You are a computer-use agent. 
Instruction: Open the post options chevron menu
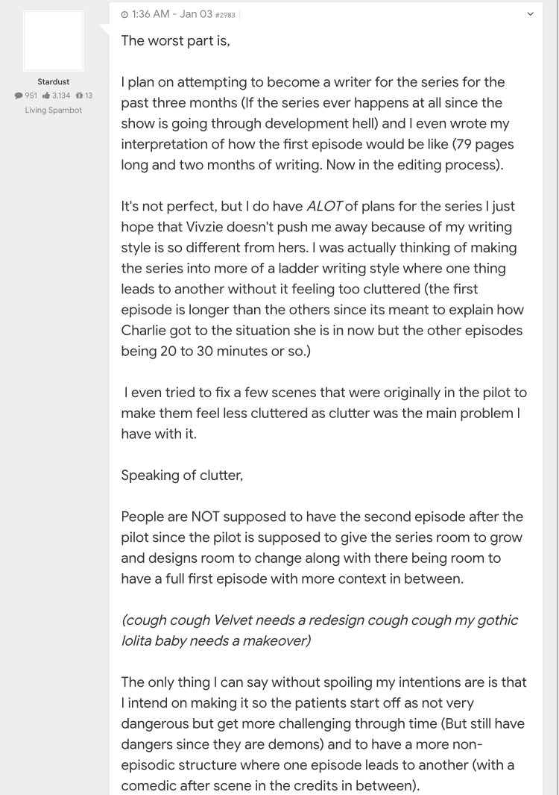[530, 14]
